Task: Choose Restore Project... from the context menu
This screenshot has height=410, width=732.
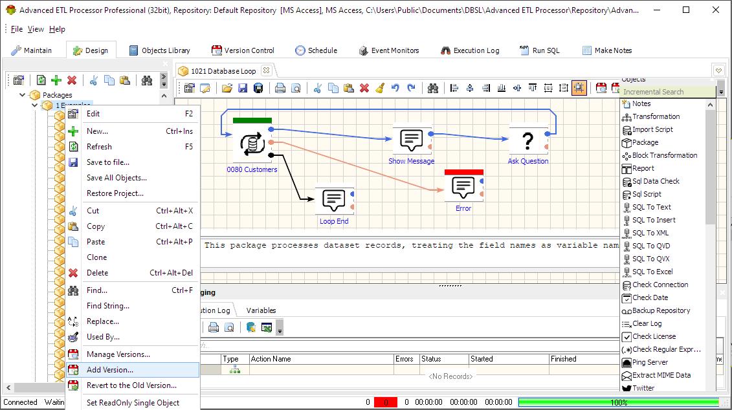Action: click(x=133, y=193)
